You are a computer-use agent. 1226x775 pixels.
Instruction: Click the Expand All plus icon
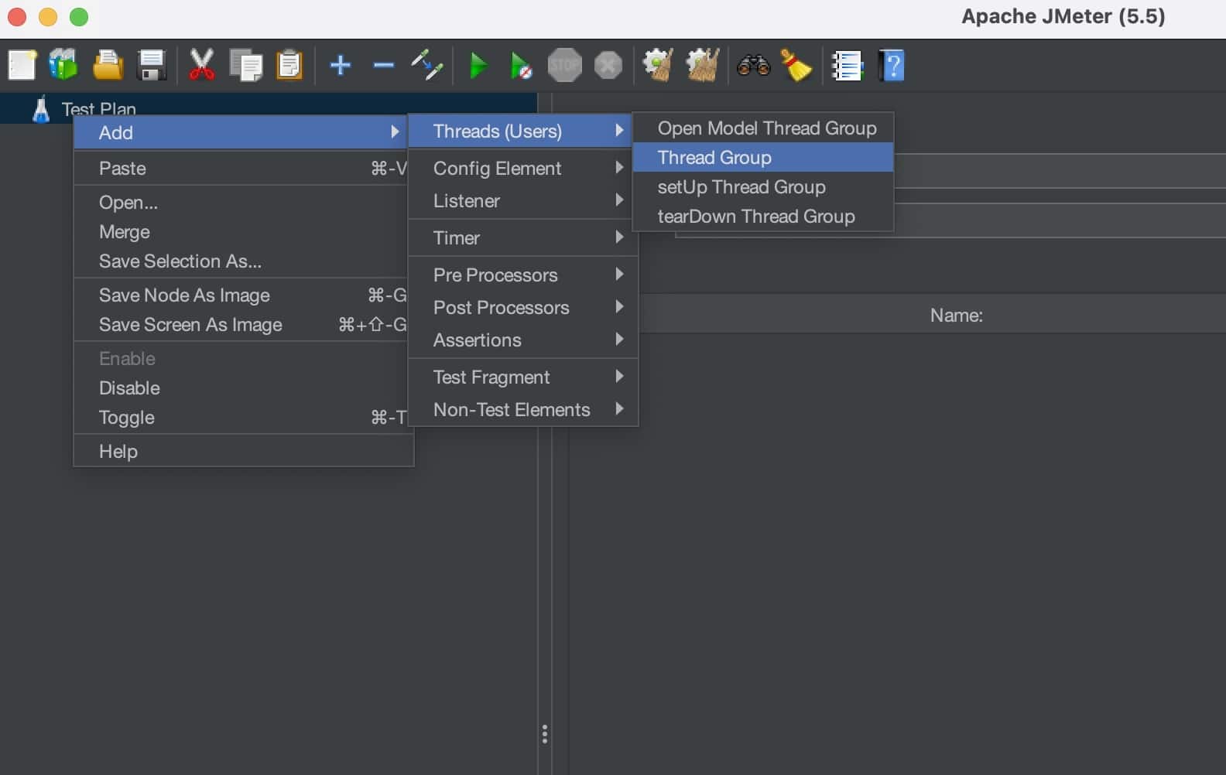(x=340, y=65)
